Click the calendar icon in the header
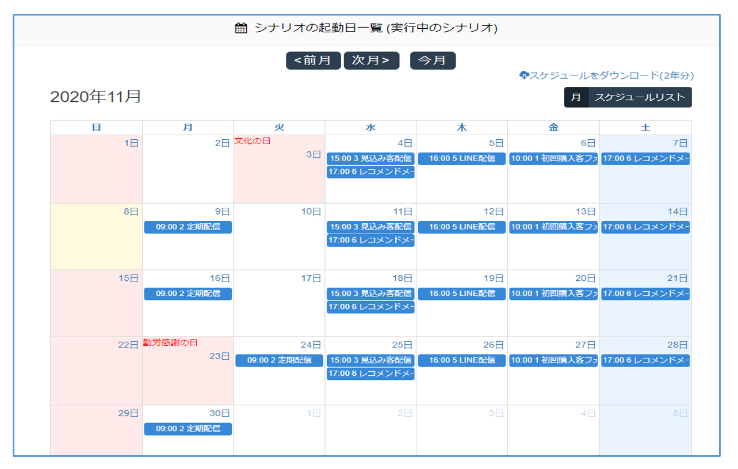 (x=241, y=28)
